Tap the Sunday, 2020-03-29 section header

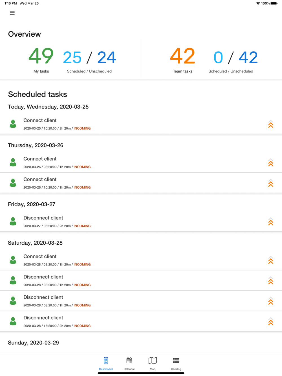(x=33, y=343)
